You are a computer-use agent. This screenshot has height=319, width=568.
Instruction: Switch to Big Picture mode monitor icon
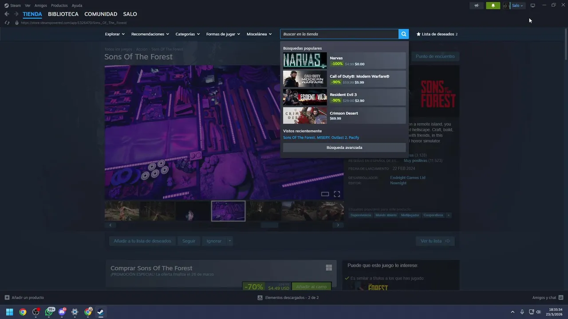coord(533,6)
